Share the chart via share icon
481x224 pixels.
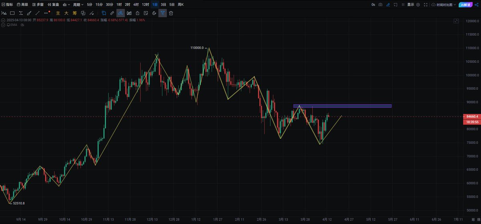coord(477,4)
